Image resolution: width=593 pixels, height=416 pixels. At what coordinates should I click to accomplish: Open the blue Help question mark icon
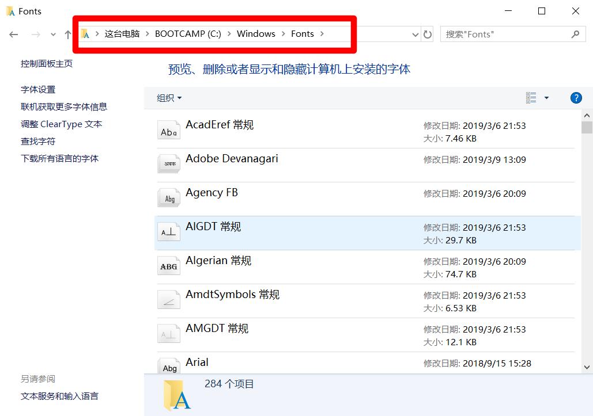point(576,97)
